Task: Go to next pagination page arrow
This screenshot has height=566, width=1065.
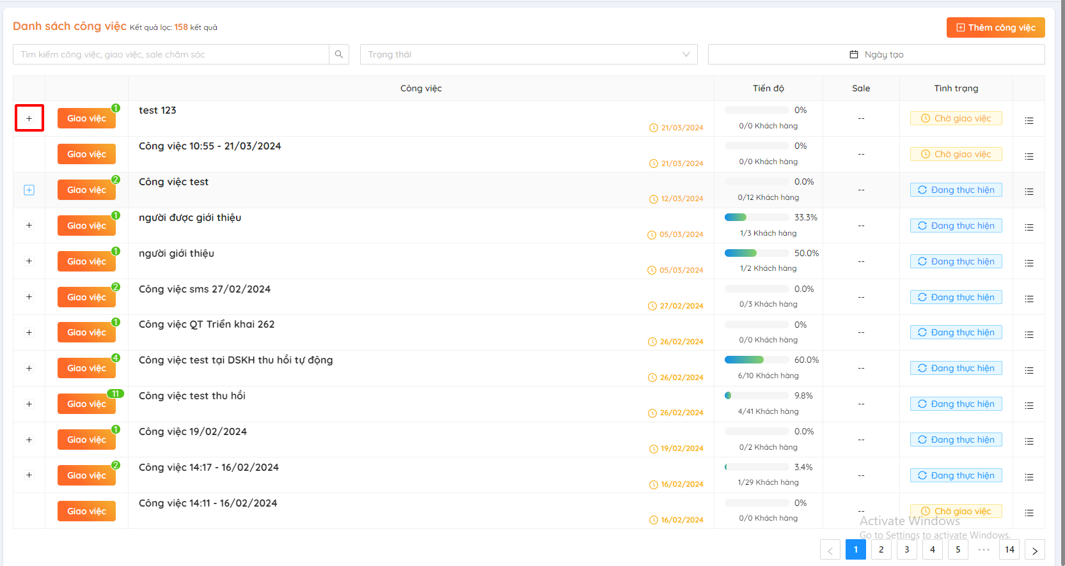Action: coord(1035,550)
